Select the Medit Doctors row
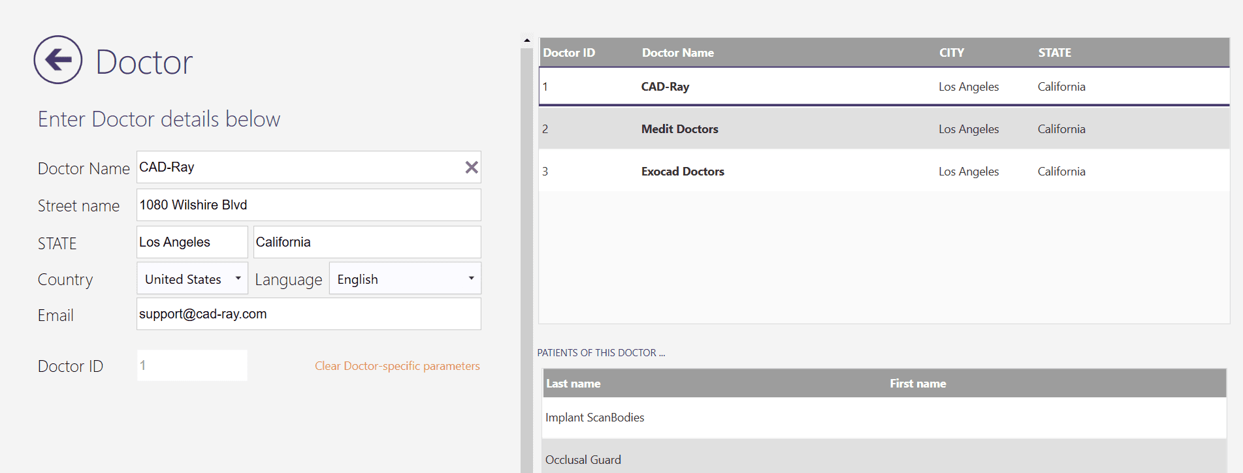The image size is (1243, 473). (x=884, y=129)
